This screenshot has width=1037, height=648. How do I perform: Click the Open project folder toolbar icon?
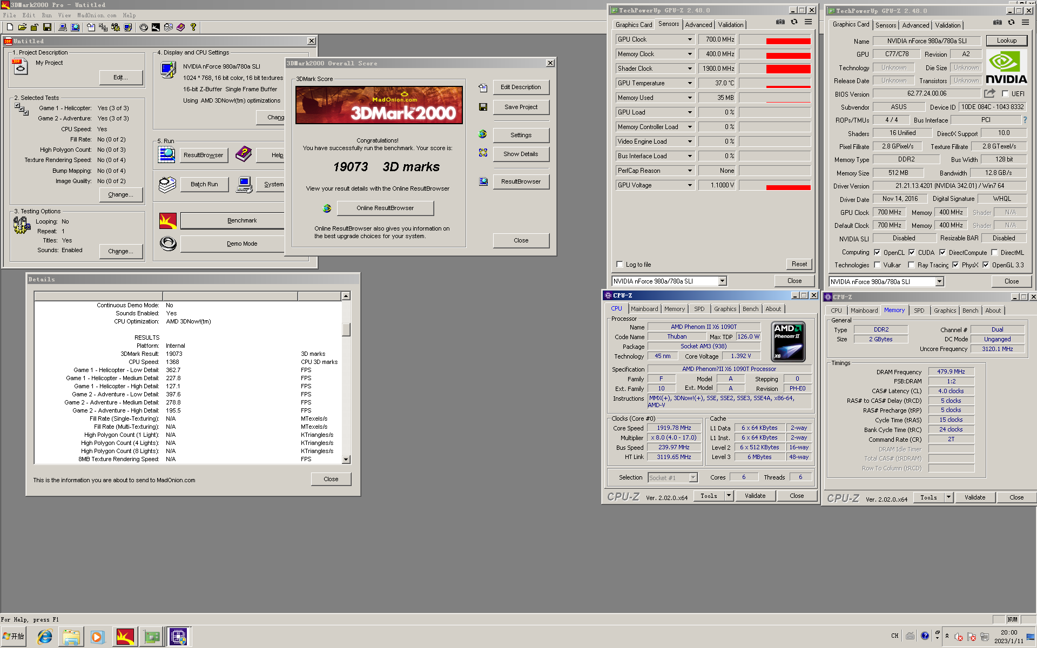(22, 27)
